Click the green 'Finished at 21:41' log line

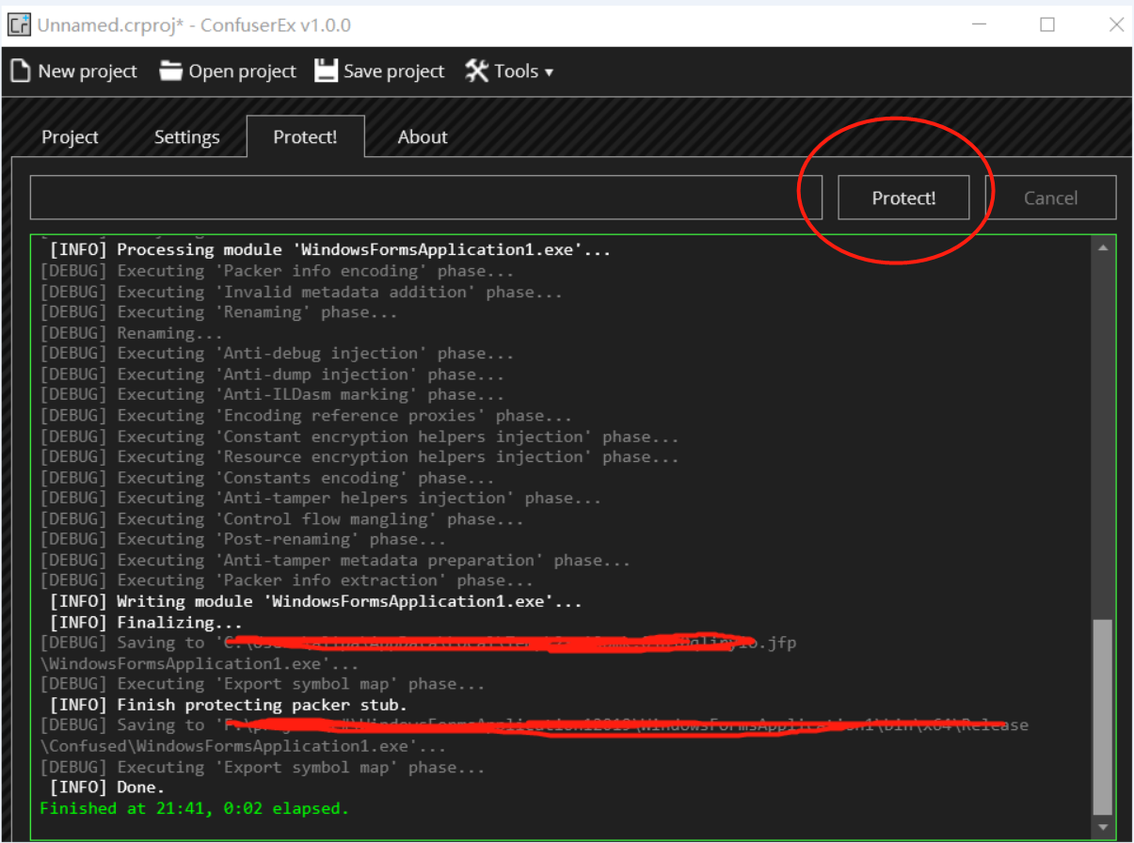click(x=194, y=808)
